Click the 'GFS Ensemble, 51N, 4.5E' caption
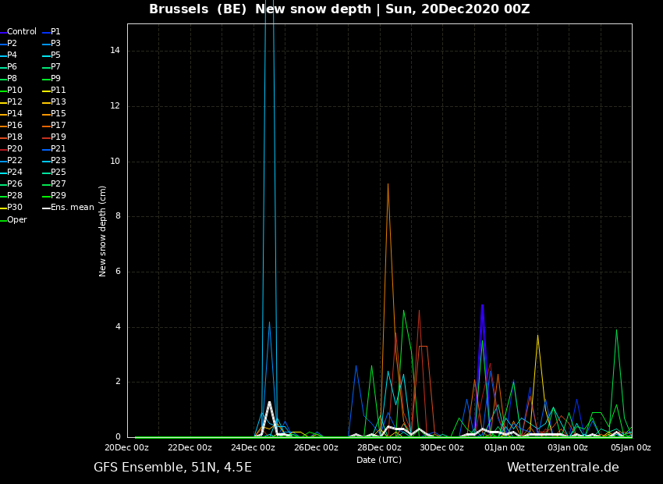The height and width of the screenshot is (484, 663). (x=172, y=468)
